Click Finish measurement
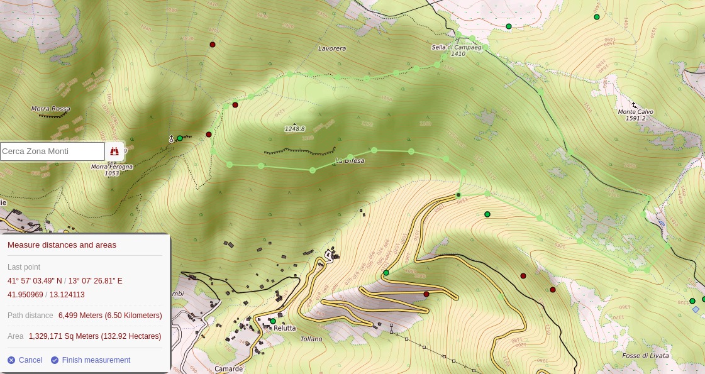This screenshot has width=705, height=374. [x=90, y=360]
